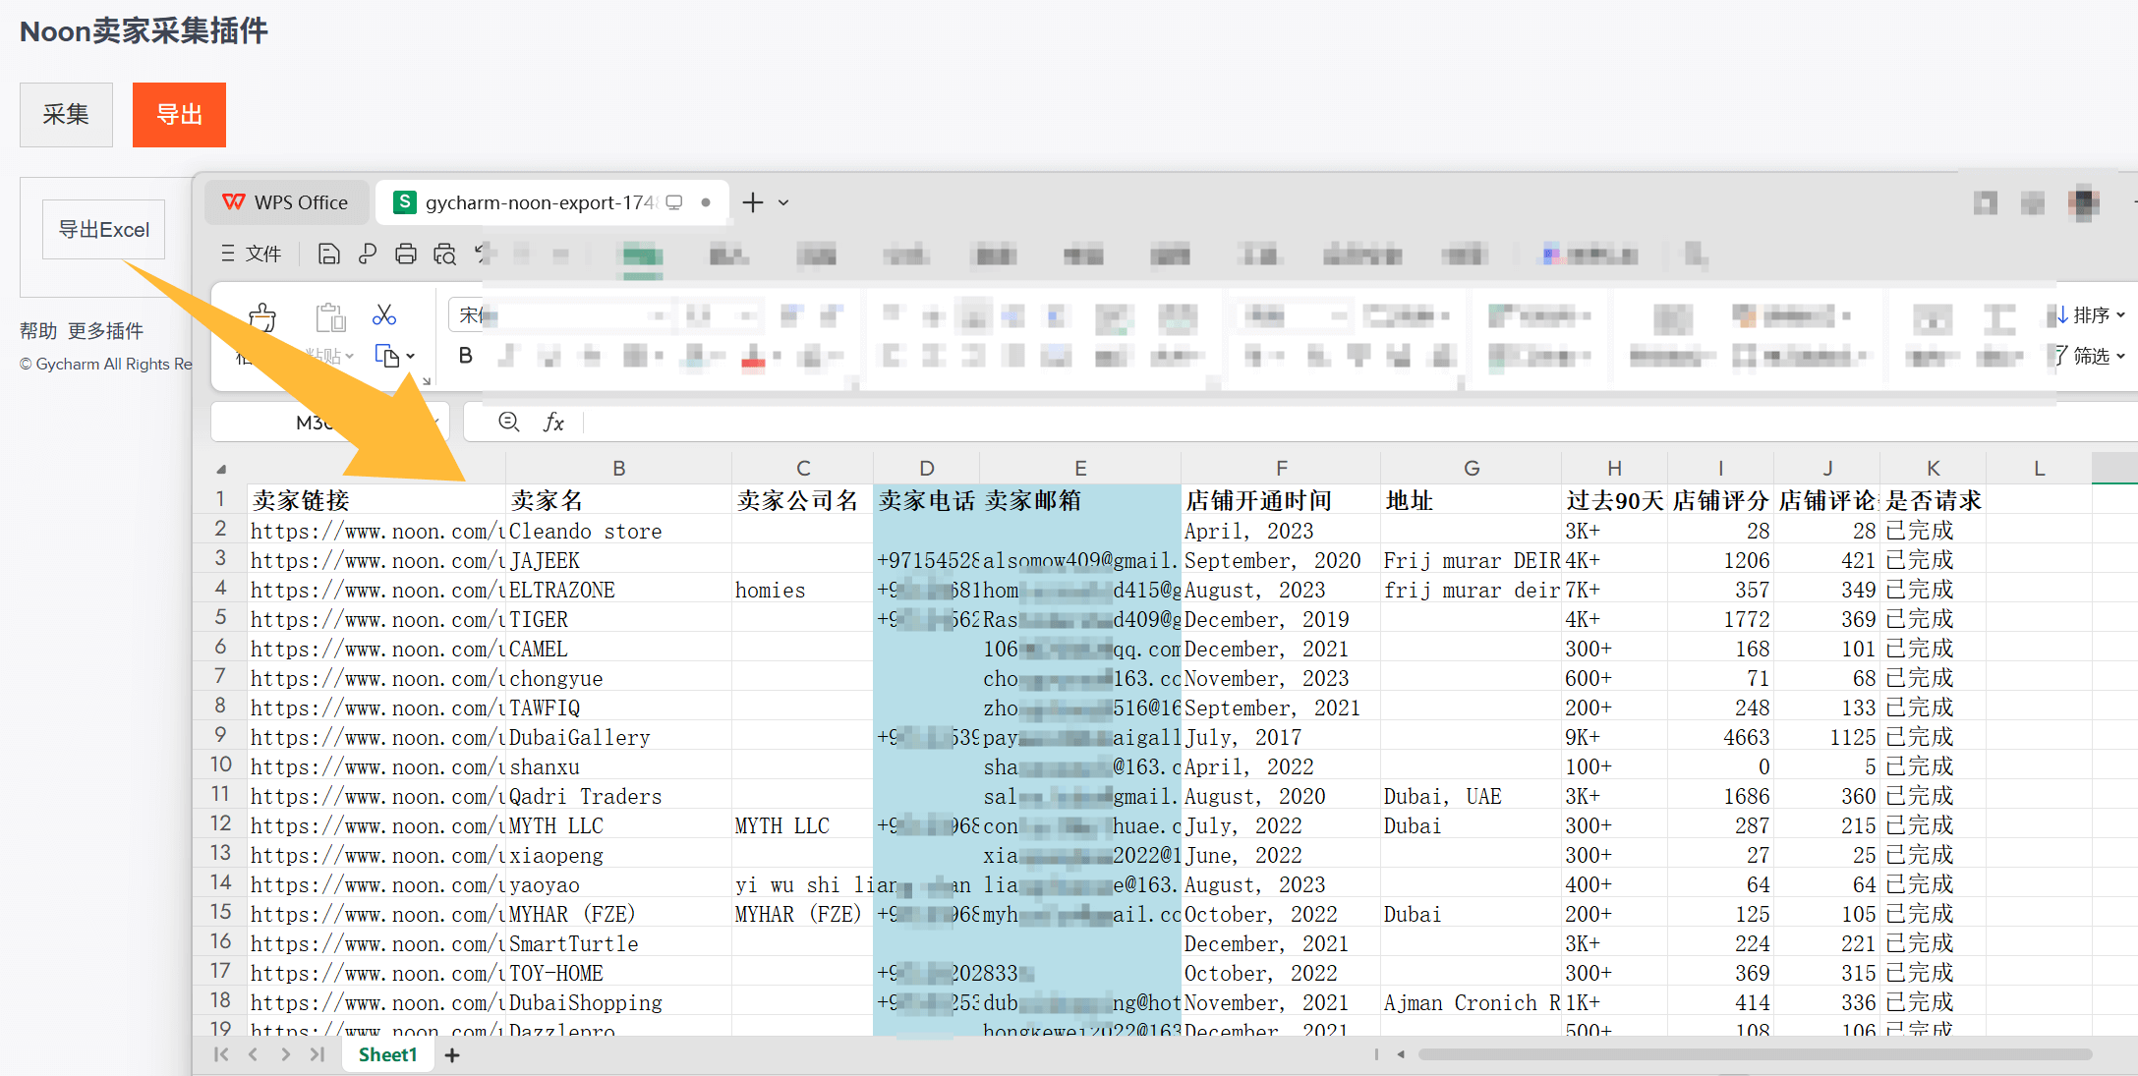Click the export-to-PDF icon in quick toolbar
Viewport: 2138px width, 1076px height.
point(367,255)
